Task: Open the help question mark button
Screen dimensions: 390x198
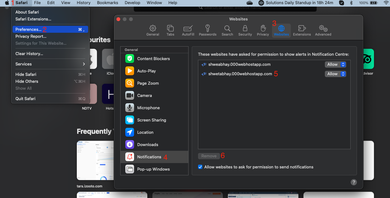Action: pos(354,182)
